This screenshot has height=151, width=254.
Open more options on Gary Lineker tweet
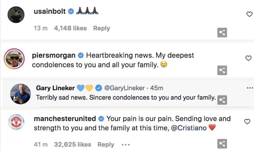(249, 88)
